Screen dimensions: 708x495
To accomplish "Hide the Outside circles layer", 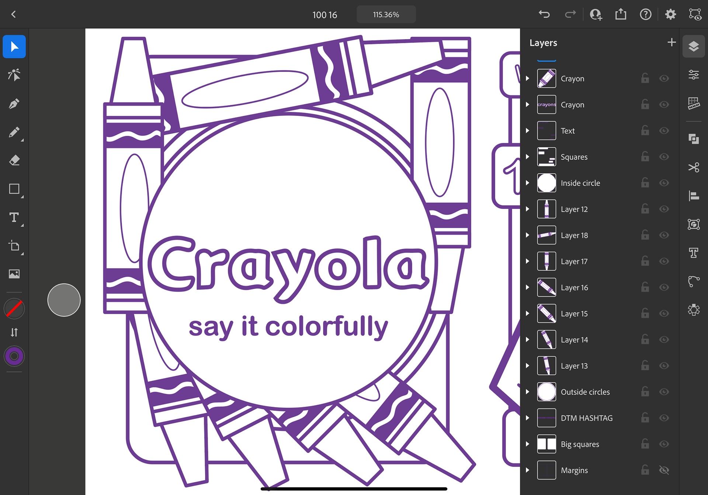I will pyautogui.click(x=664, y=392).
